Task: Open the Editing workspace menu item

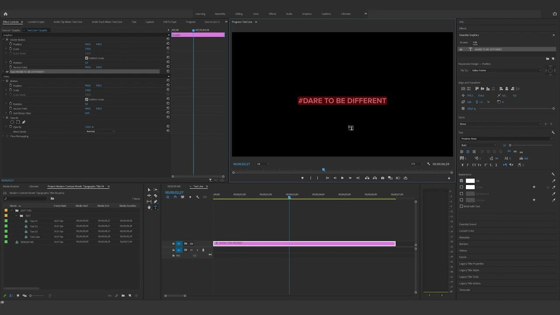Action: pos(239,14)
